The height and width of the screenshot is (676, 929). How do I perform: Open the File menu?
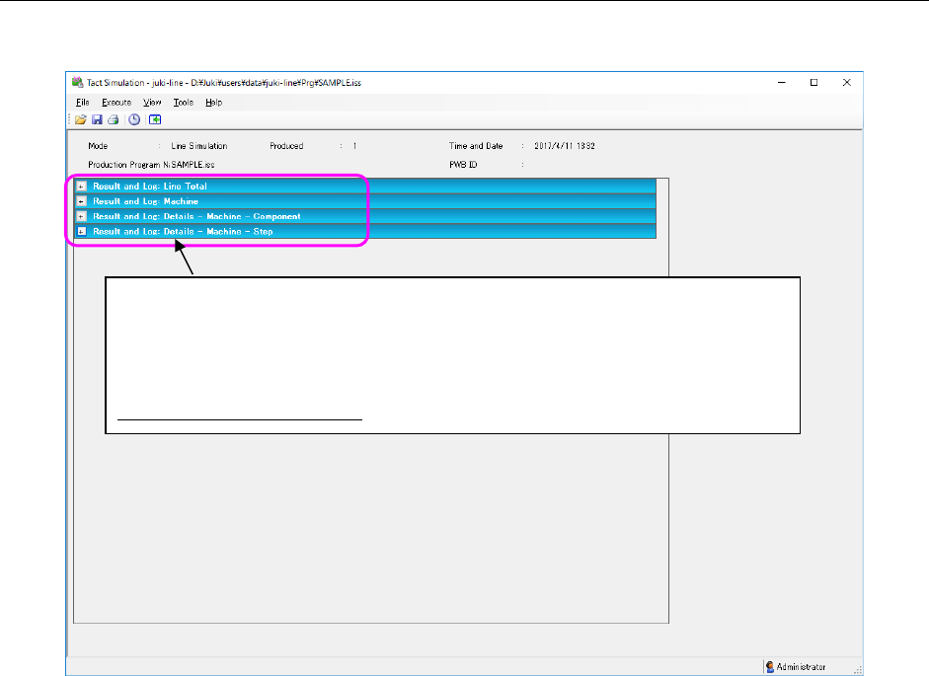point(82,103)
